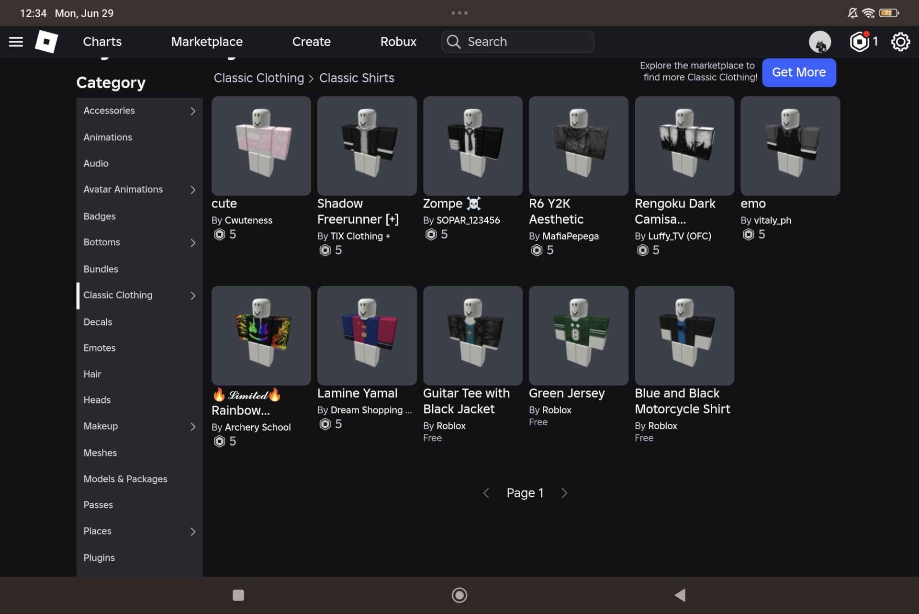Select the Decals category

pos(139,322)
